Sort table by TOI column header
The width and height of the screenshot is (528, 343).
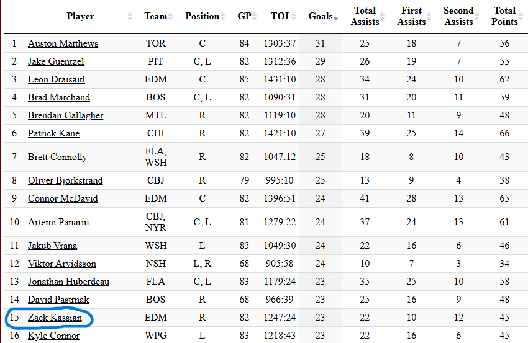(x=280, y=16)
